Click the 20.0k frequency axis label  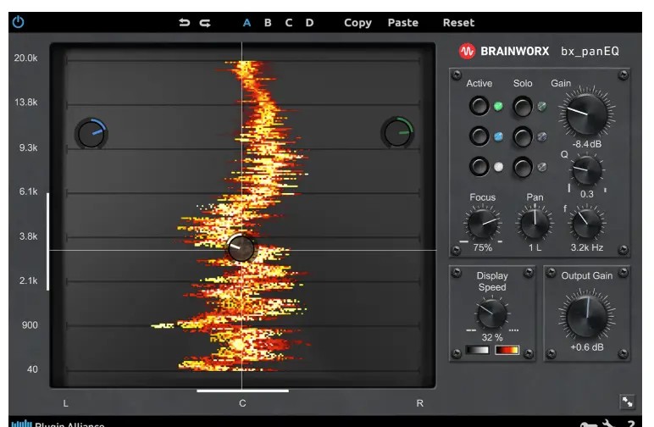[26, 58]
